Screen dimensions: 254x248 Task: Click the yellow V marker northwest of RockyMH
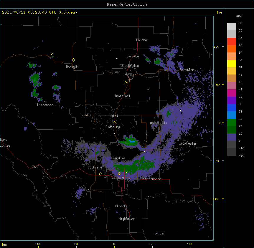[x=52, y=54]
